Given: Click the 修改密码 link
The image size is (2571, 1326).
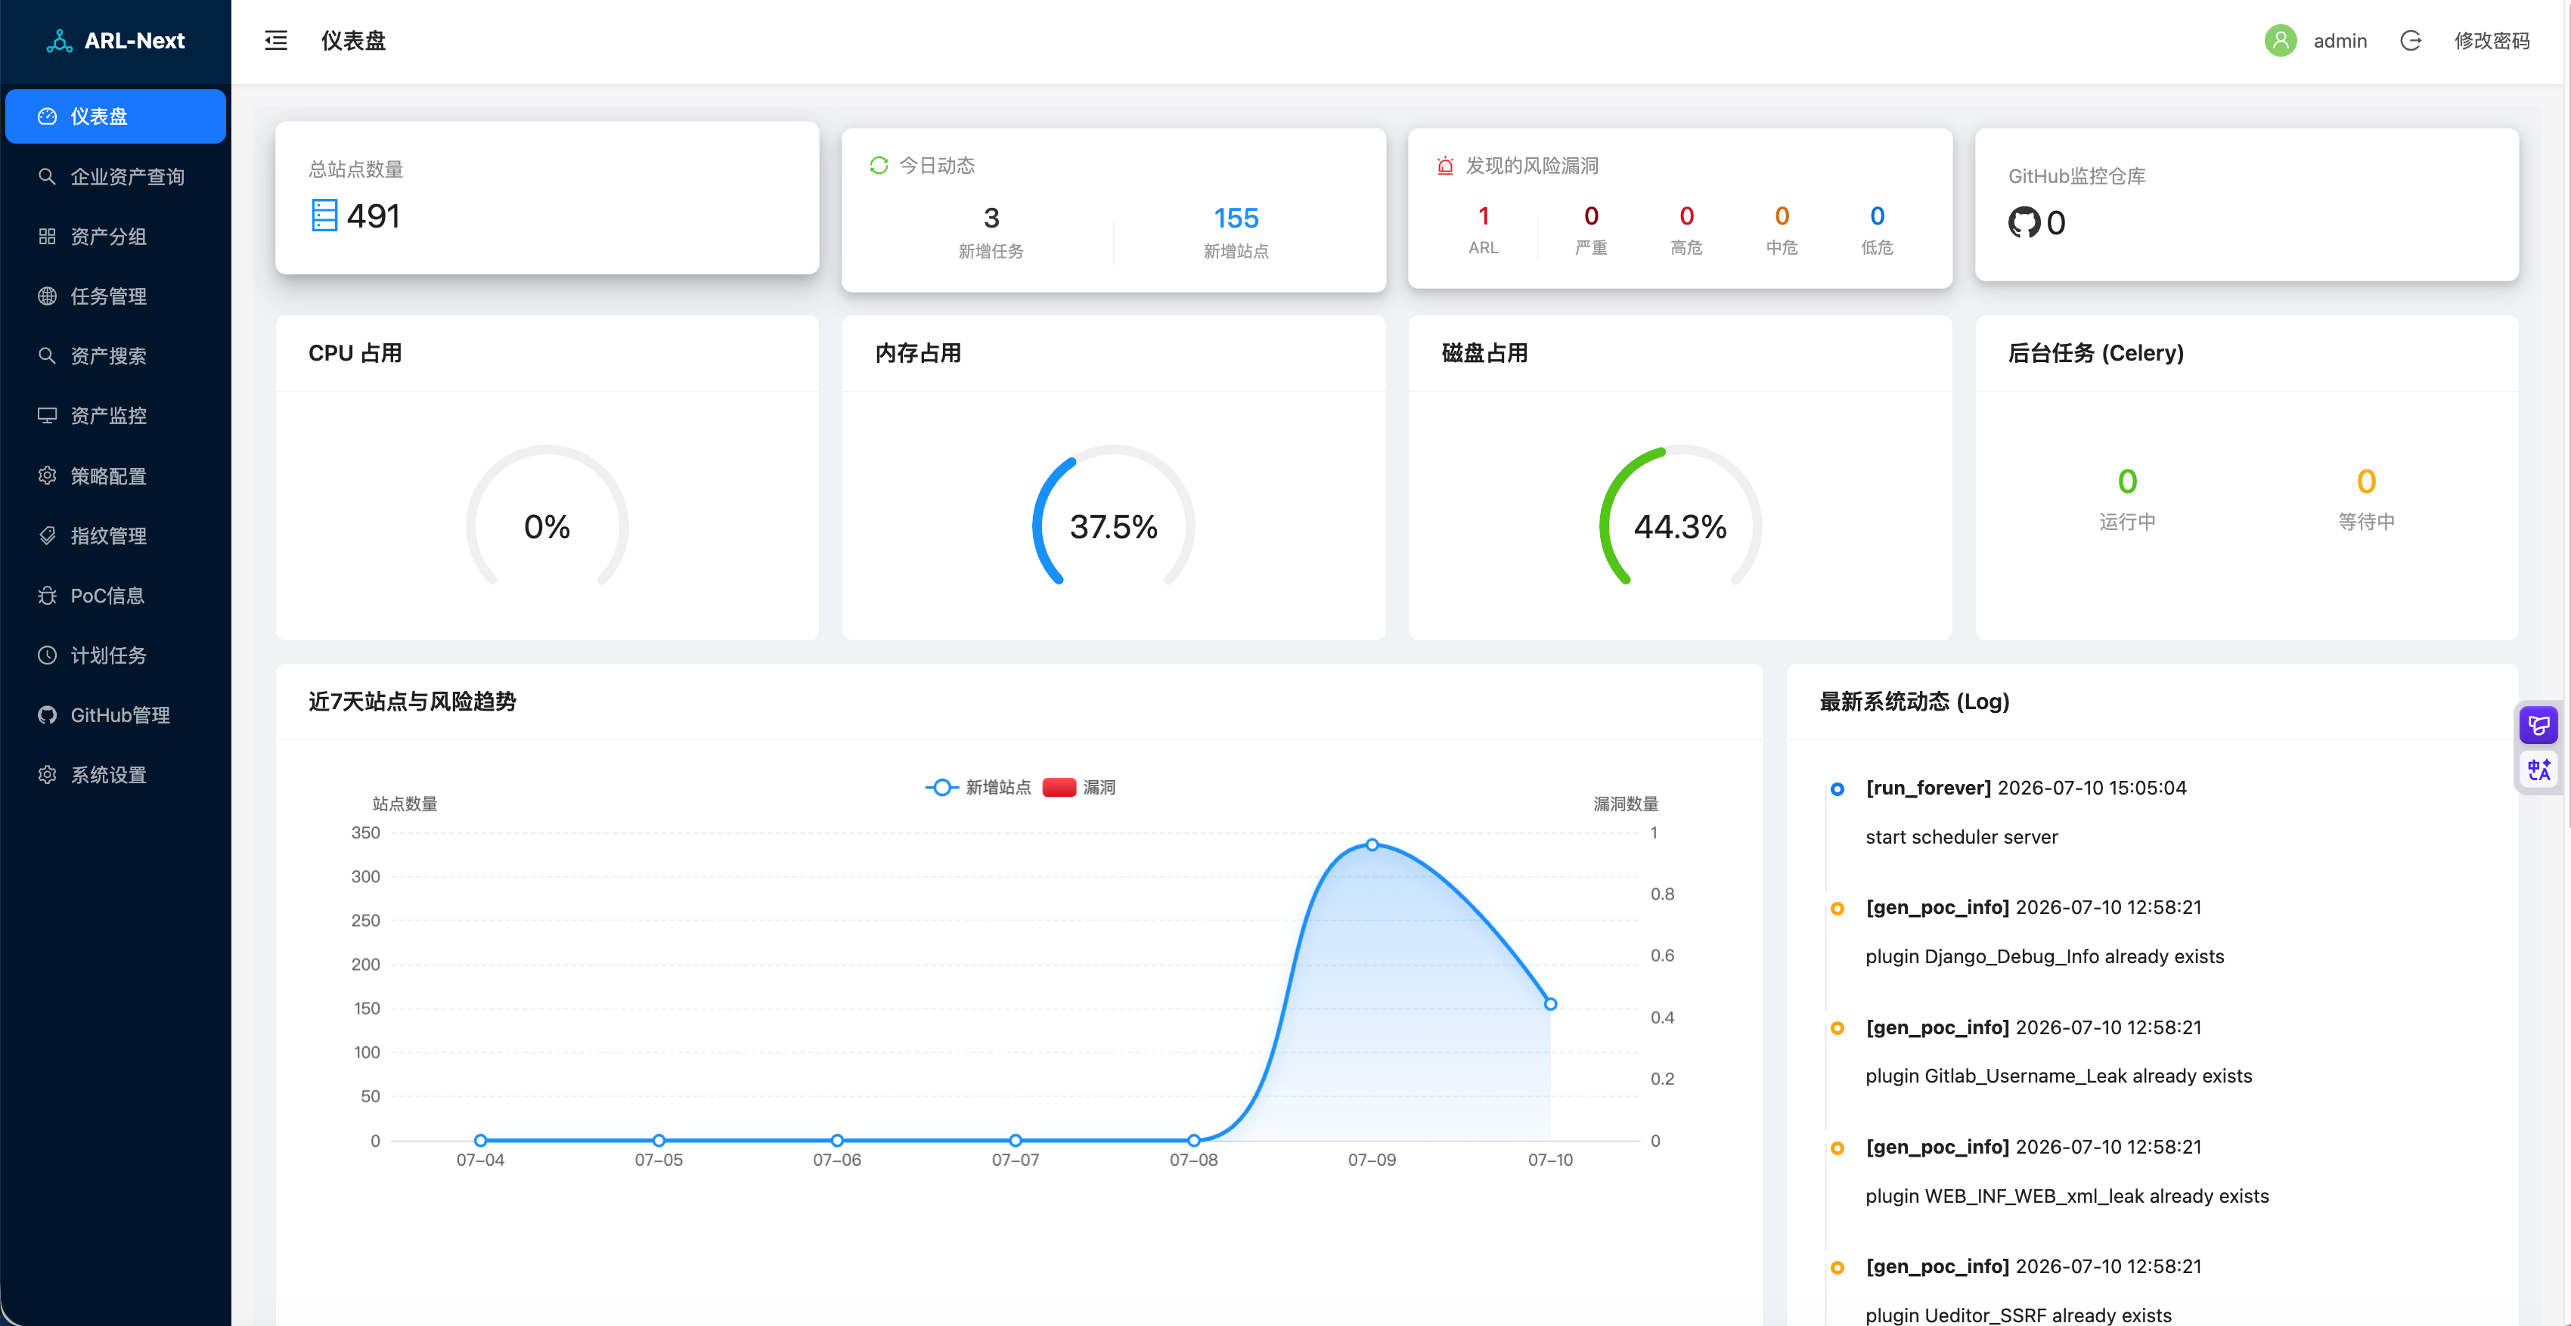Looking at the screenshot, I should 2491,41.
